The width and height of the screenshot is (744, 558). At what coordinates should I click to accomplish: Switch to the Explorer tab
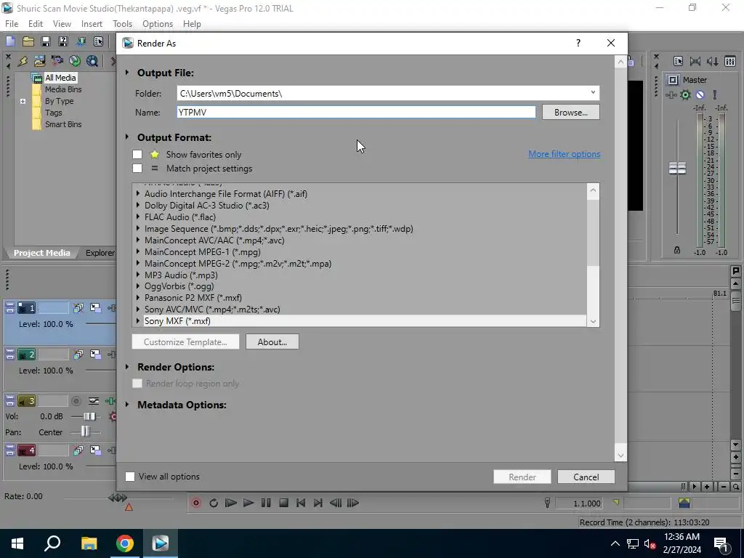point(100,253)
